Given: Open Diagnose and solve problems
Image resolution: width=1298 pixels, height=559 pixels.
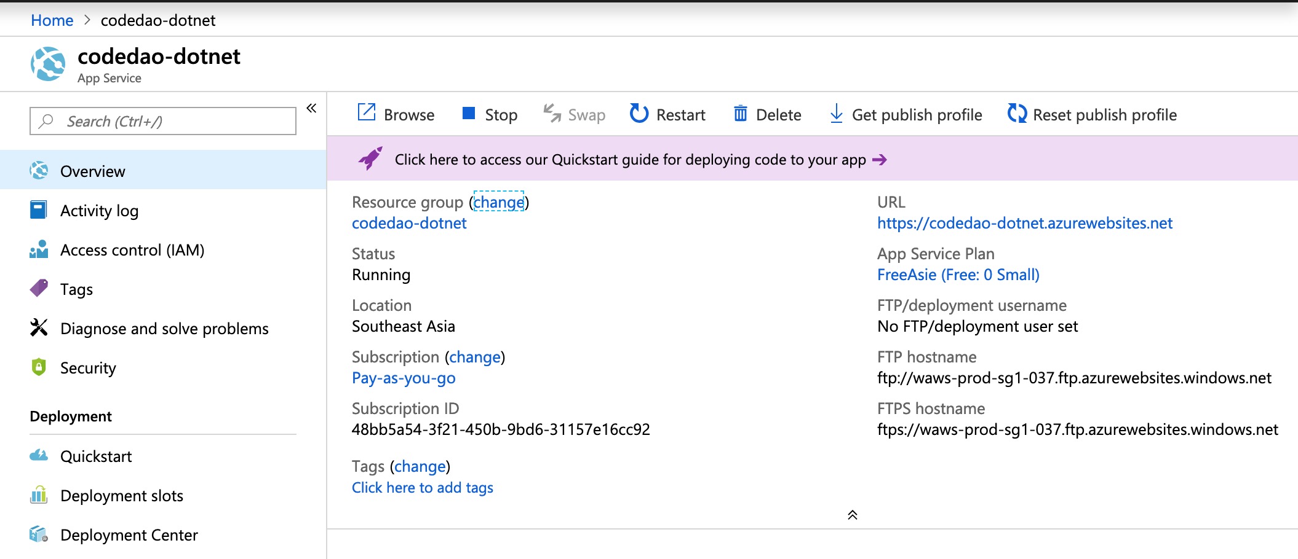Looking at the screenshot, I should [164, 329].
